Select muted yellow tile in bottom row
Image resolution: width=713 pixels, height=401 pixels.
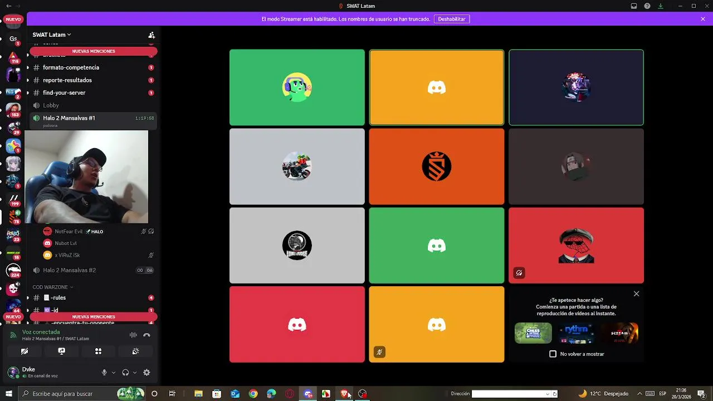pos(437,324)
